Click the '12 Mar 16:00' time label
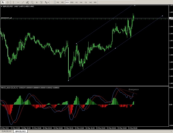This screenshot has height=133, width=173. click(x=90, y=128)
